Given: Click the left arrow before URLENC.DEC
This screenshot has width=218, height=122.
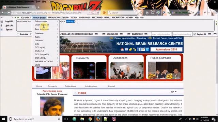Looking at the screenshot, I should [104, 34].
